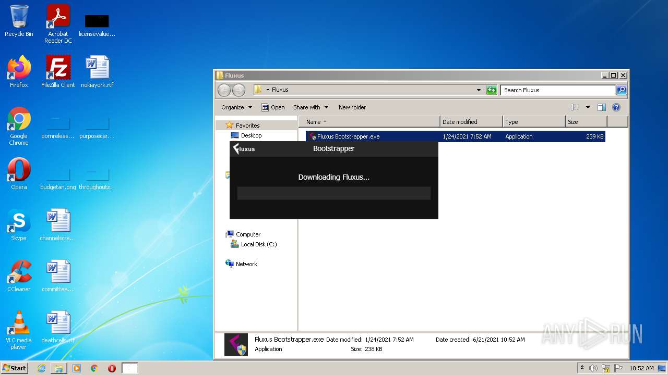The image size is (668, 375).
Task: Select Favorites in the navigation pane
Action: [x=247, y=126]
